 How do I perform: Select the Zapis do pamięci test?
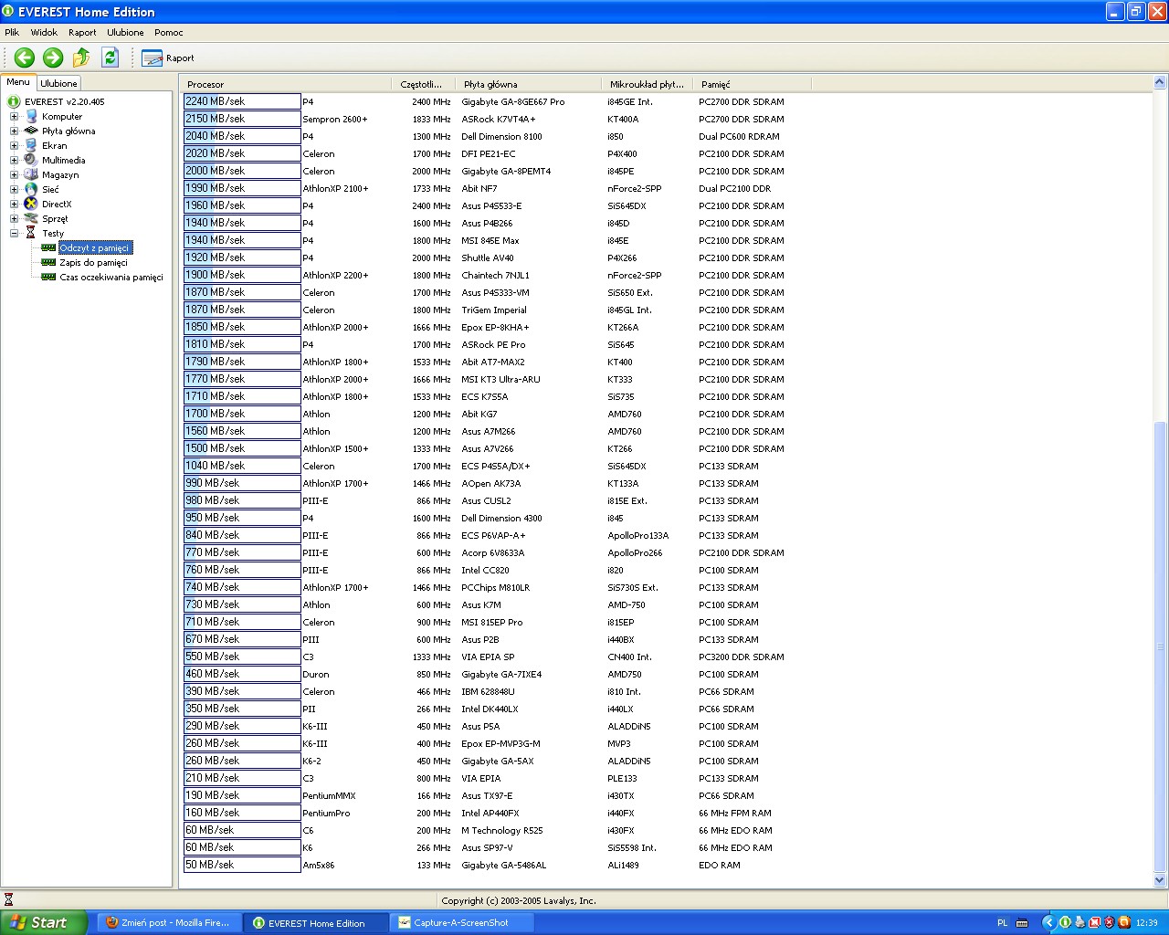click(x=93, y=262)
